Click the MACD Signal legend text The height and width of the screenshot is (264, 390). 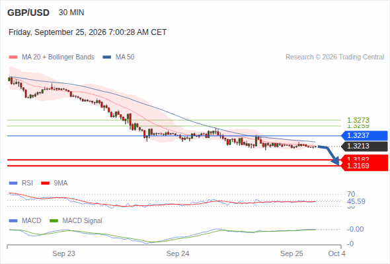coord(82,221)
